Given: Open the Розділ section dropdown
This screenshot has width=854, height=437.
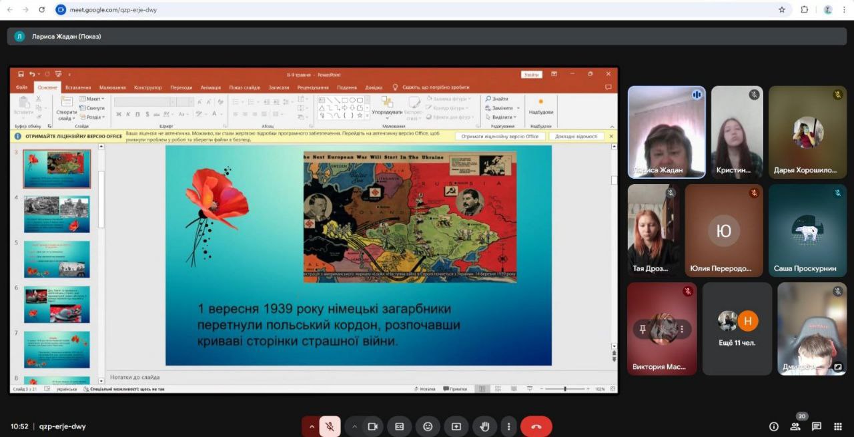Looking at the screenshot, I should click(x=92, y=117).
